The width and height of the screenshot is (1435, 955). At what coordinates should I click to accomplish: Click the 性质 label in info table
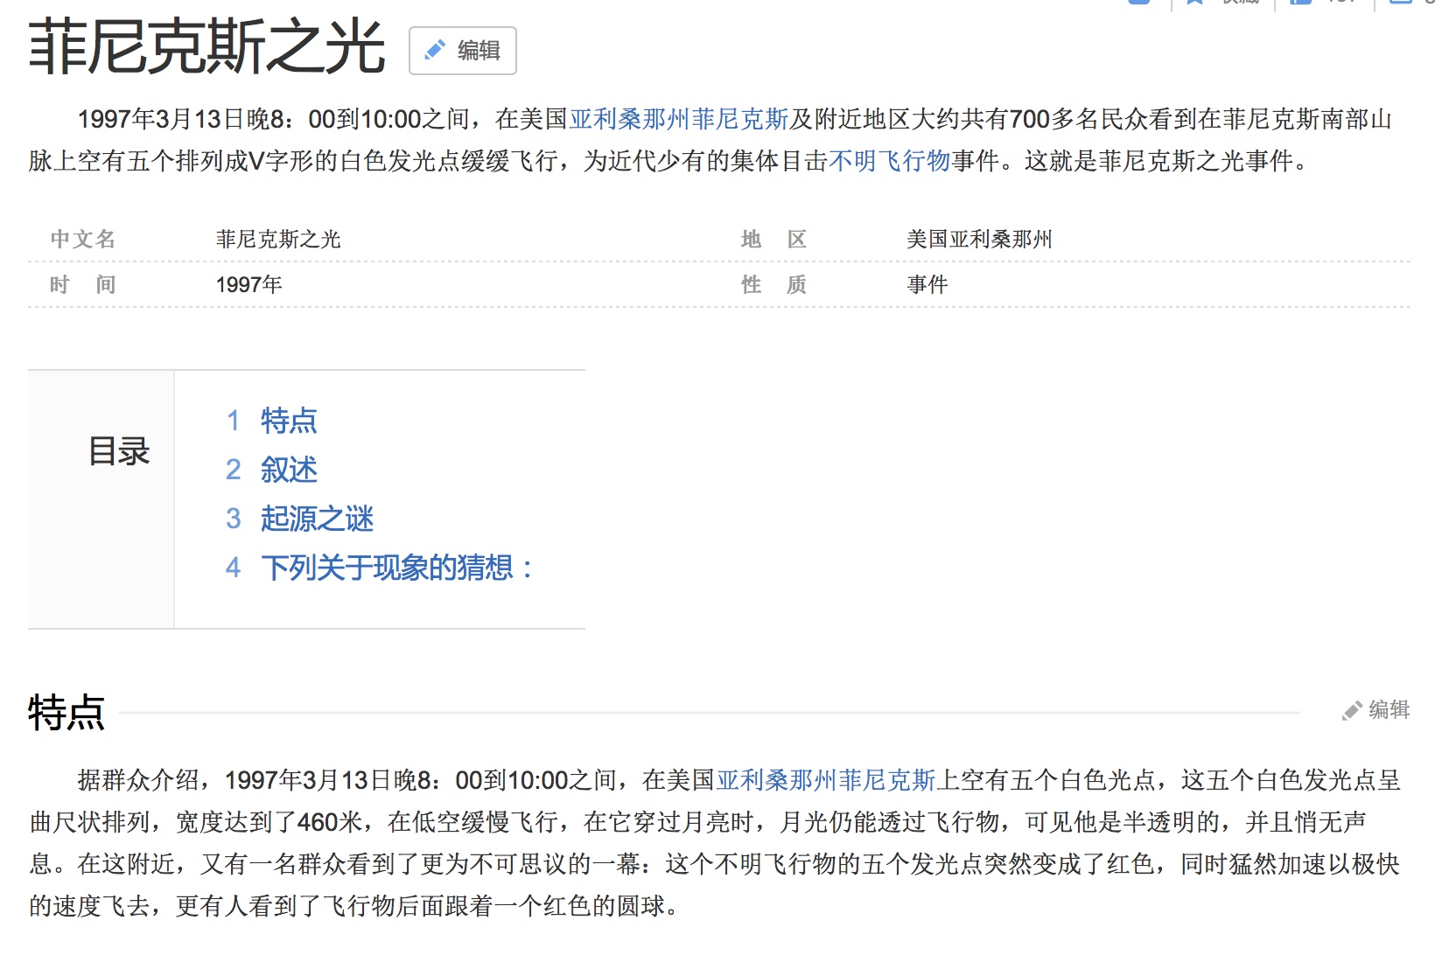click(773, 284)
